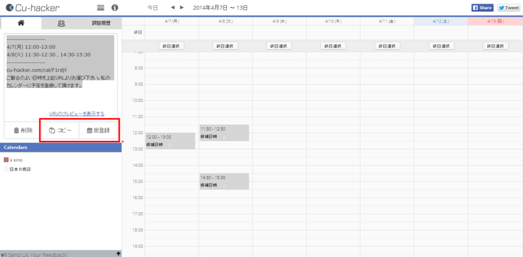Open the 14:30 - 15:30 candidate event

coord(224,181)
